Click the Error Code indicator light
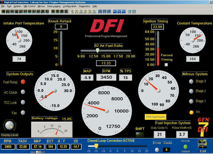 [157, 150]
